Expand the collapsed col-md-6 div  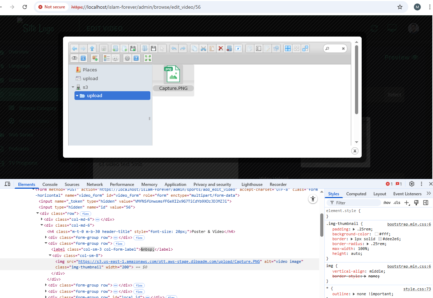pyautogui.click(x=42, y=219)
